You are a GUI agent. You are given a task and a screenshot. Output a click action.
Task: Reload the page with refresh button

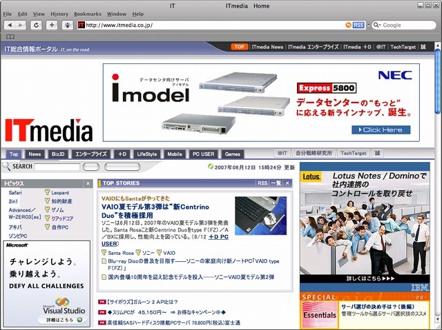[x=36, y=25]
